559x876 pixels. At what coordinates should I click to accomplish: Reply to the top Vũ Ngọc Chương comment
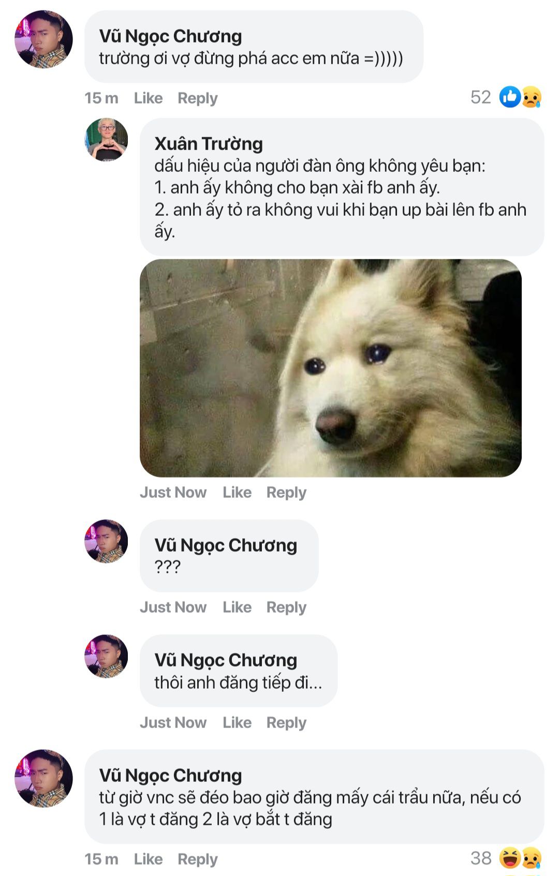(197, 98)
